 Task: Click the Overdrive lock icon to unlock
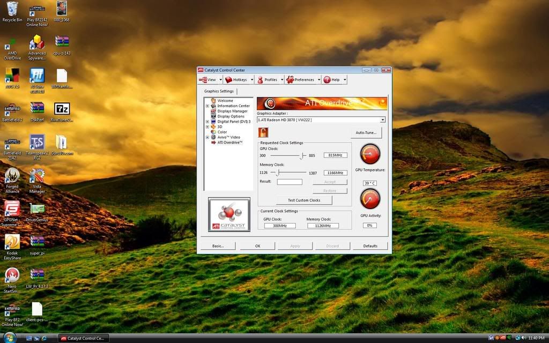[x=263, y=132]
